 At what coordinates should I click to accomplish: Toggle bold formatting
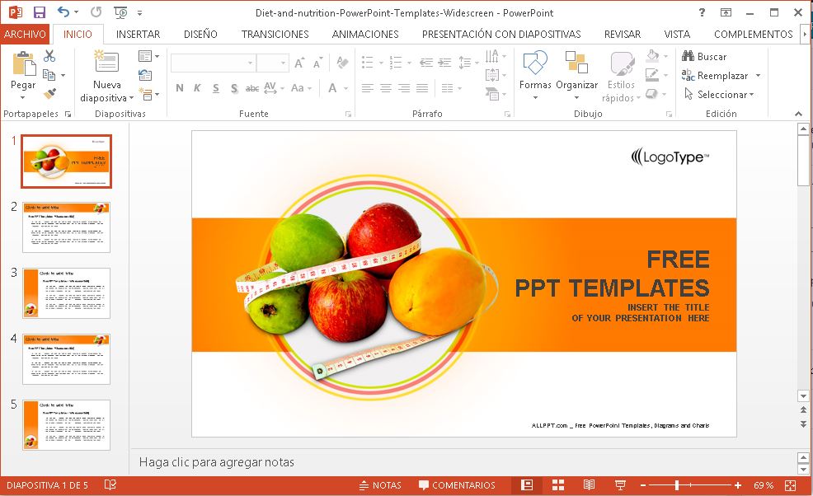coord(180,87)
